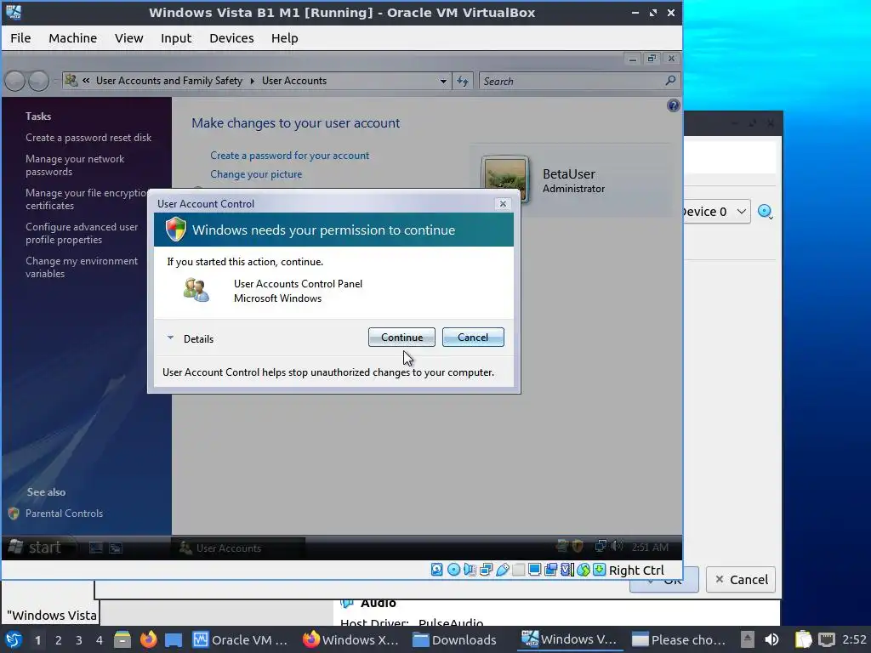The image size is (871, 653).
Task: Click Manage your network passwords
Action: [75, 165]
